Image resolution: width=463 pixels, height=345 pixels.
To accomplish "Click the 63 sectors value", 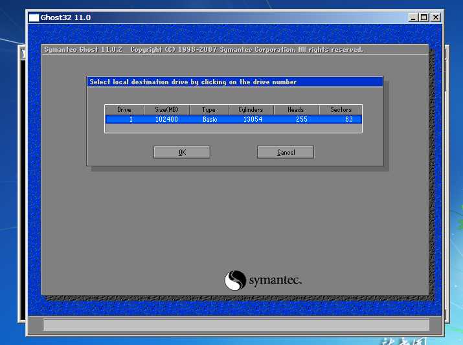I will 349,119.
